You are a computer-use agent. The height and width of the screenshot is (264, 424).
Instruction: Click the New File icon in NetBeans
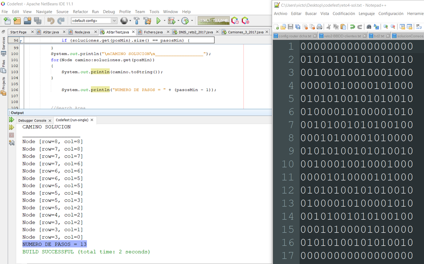(x=7, y=21)
